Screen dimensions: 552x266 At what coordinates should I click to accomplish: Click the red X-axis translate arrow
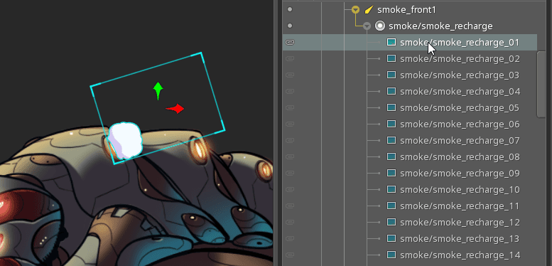(x=175, y=109)
